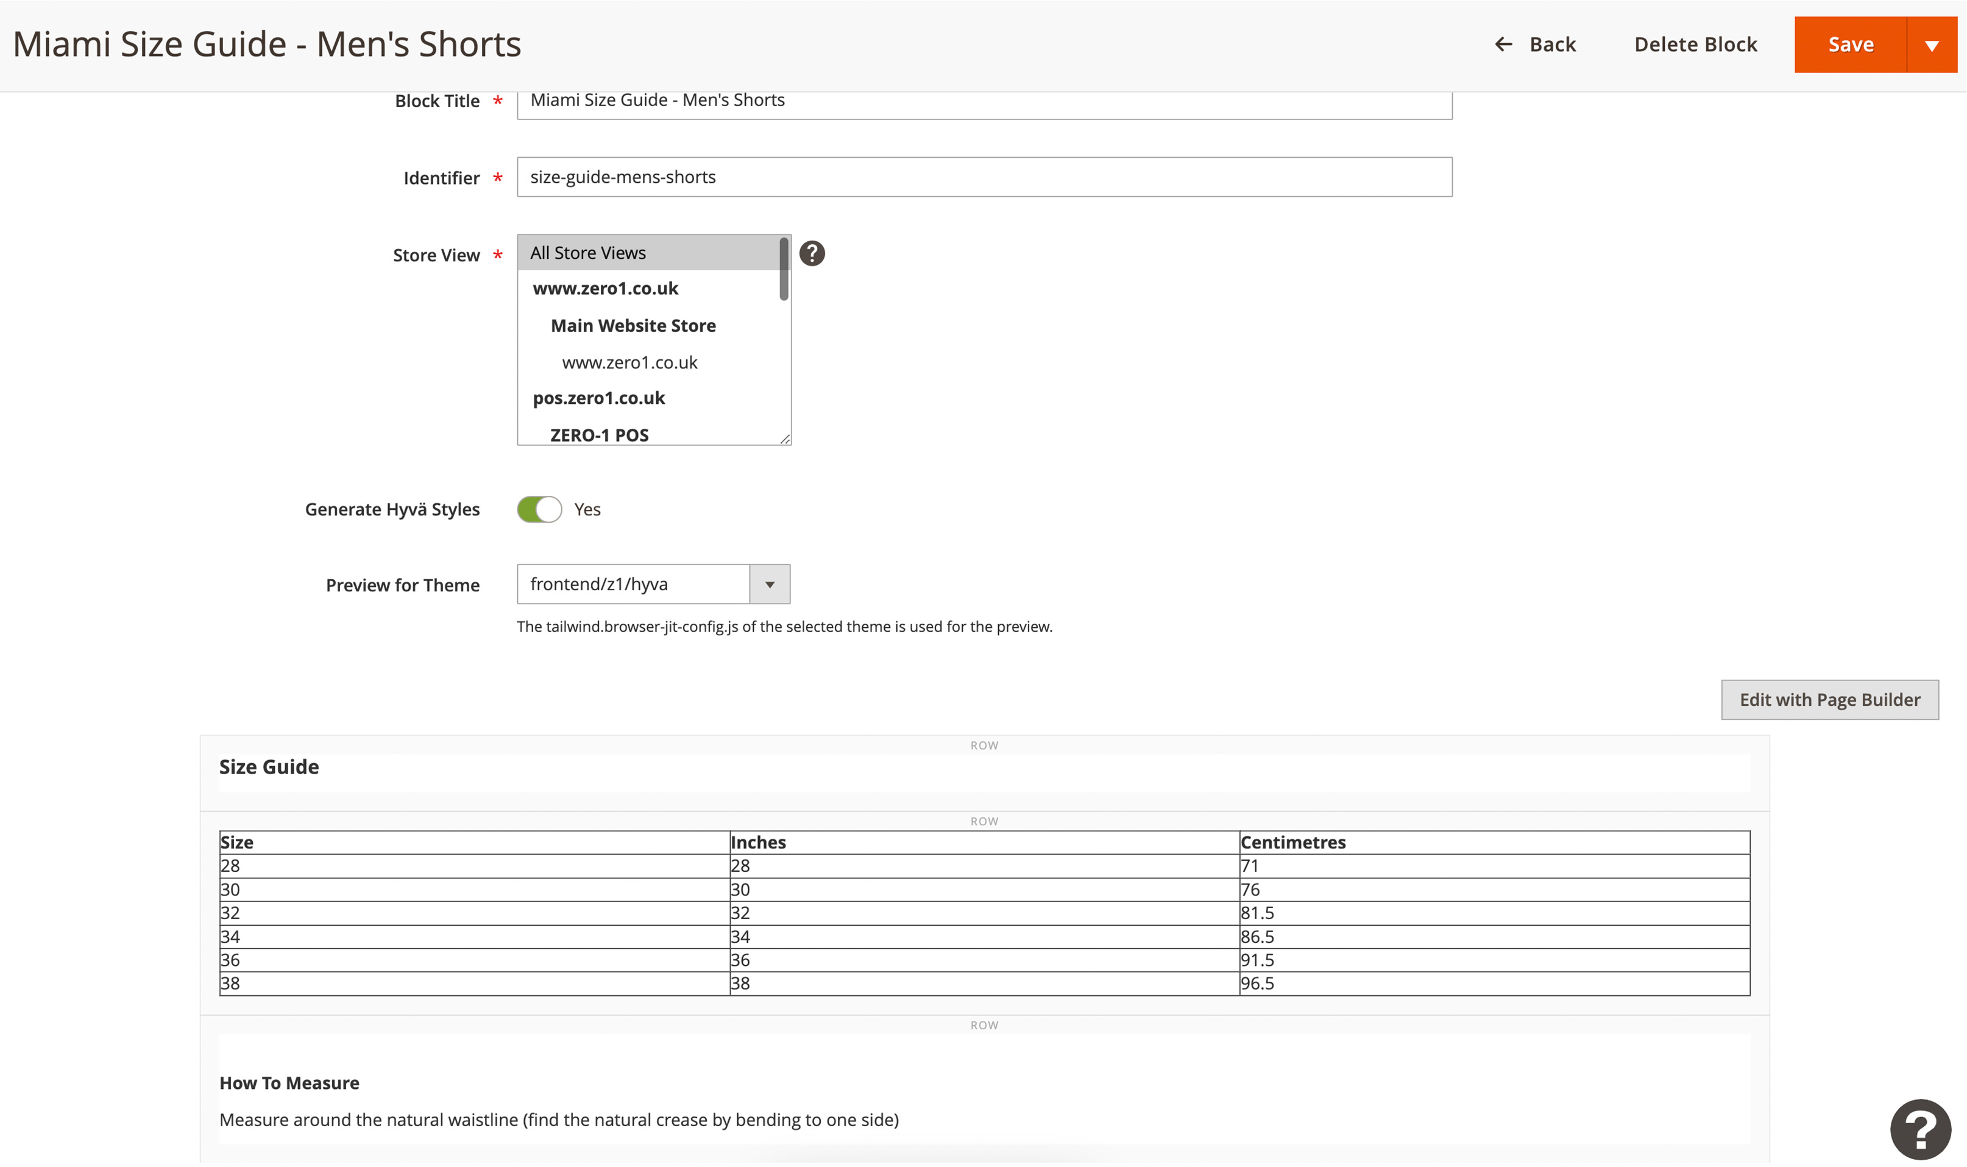Click the Store View help question icon
The width and height of the screenshot is (1967, 1167).
click(x=812, y=253)
